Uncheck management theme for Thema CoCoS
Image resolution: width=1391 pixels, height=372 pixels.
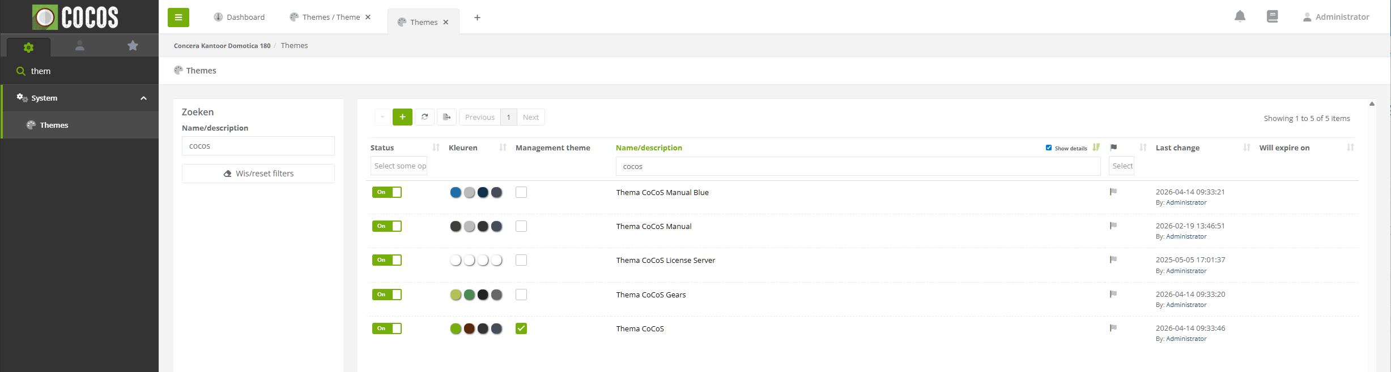pyautogui.click(x=521, y=328)
